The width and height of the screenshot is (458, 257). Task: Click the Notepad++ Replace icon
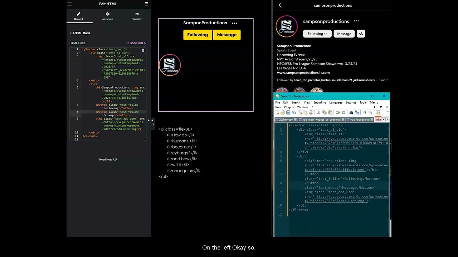click(357, 112)
